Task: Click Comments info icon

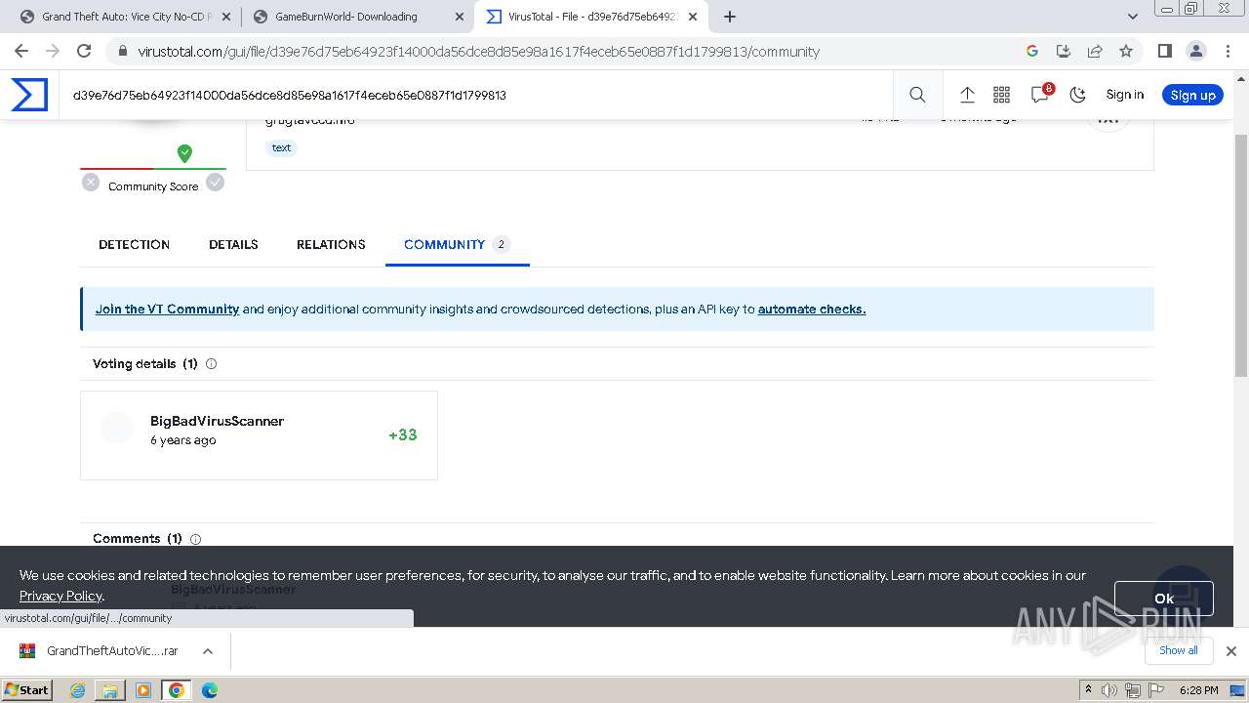Action: pyautogui.click(x=195, y=539)
